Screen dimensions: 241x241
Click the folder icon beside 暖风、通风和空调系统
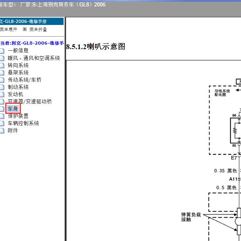[2, 58]
